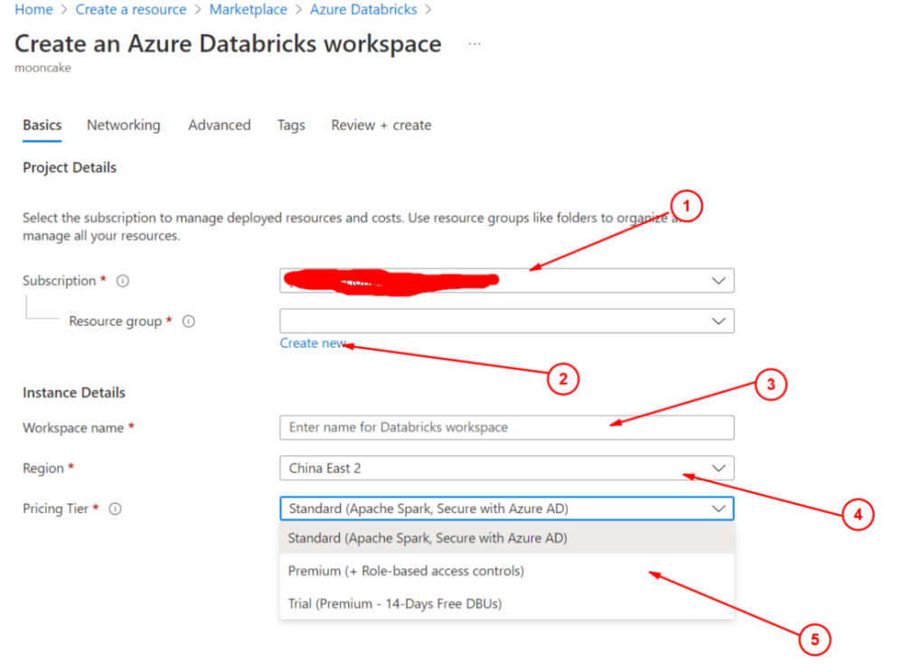Click the Pricing Tier dropdown chevron
Viewport: 904px width, 672px height.
click(719, 509)
